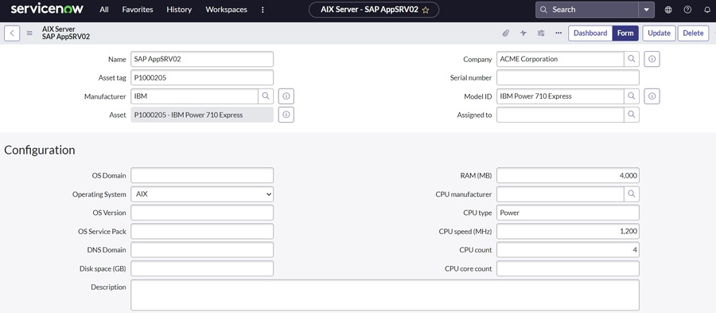Select the Form view toggle
The height and width of the screenshot is (313, 716).
pos(625,33)
